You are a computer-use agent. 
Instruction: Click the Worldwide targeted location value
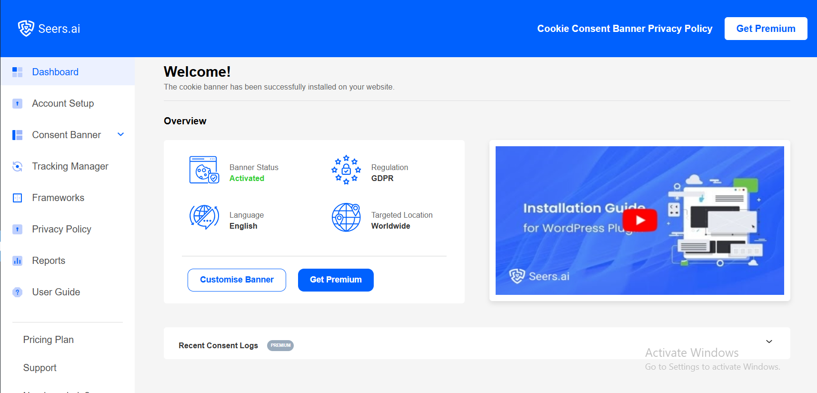coord(390,226)
